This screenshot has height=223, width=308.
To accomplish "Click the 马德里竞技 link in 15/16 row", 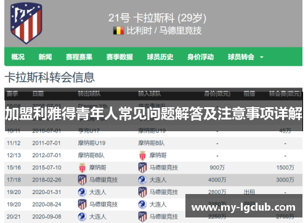I will (x=164, y=168).
